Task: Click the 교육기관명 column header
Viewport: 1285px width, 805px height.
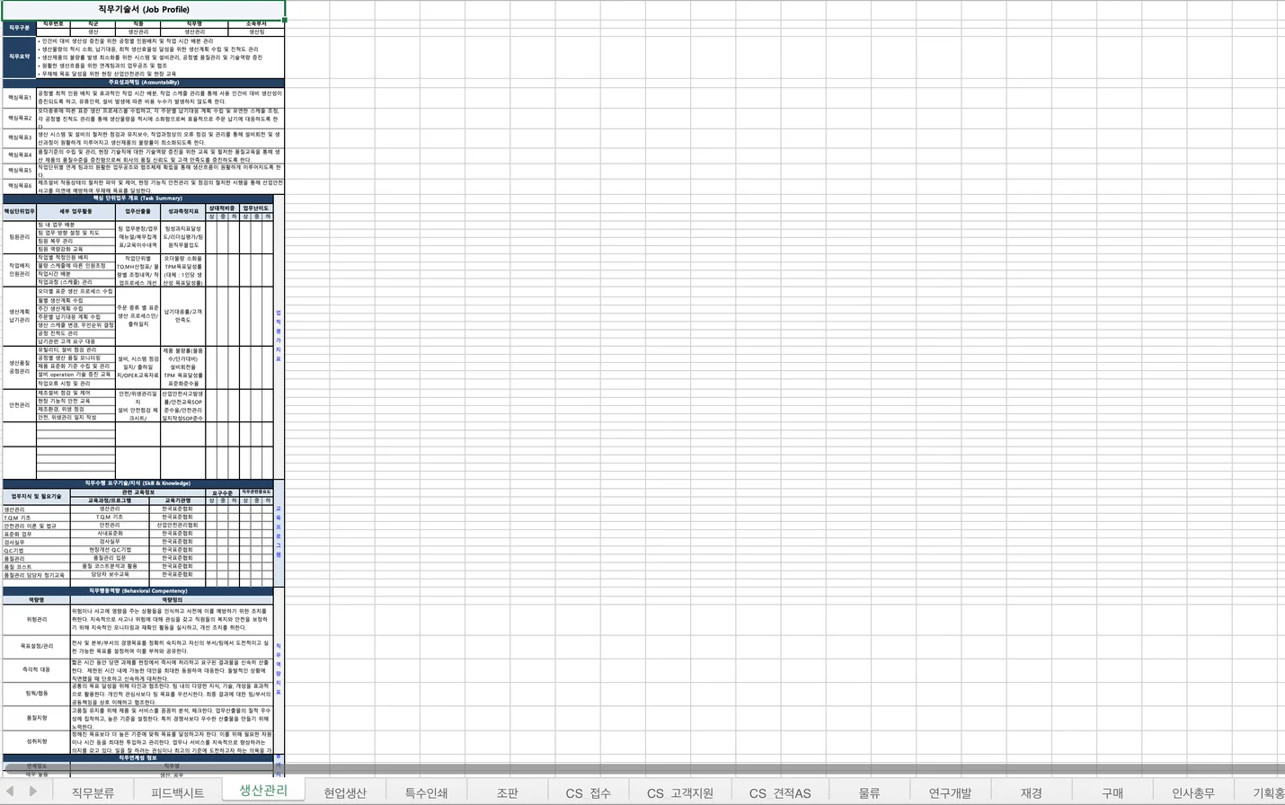Action: click(x=178, y=500)
